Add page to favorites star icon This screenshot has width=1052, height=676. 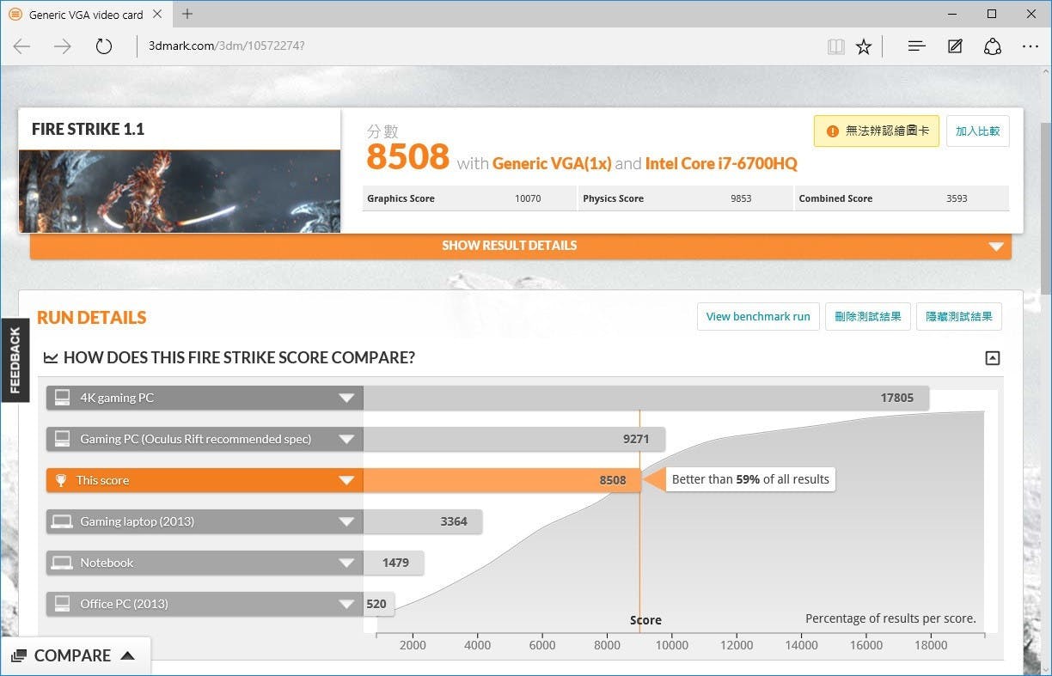(x=864, y=46)
